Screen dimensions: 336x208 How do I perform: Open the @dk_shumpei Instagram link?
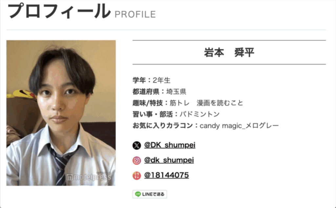pyautogui.click(x=169, y=160)
